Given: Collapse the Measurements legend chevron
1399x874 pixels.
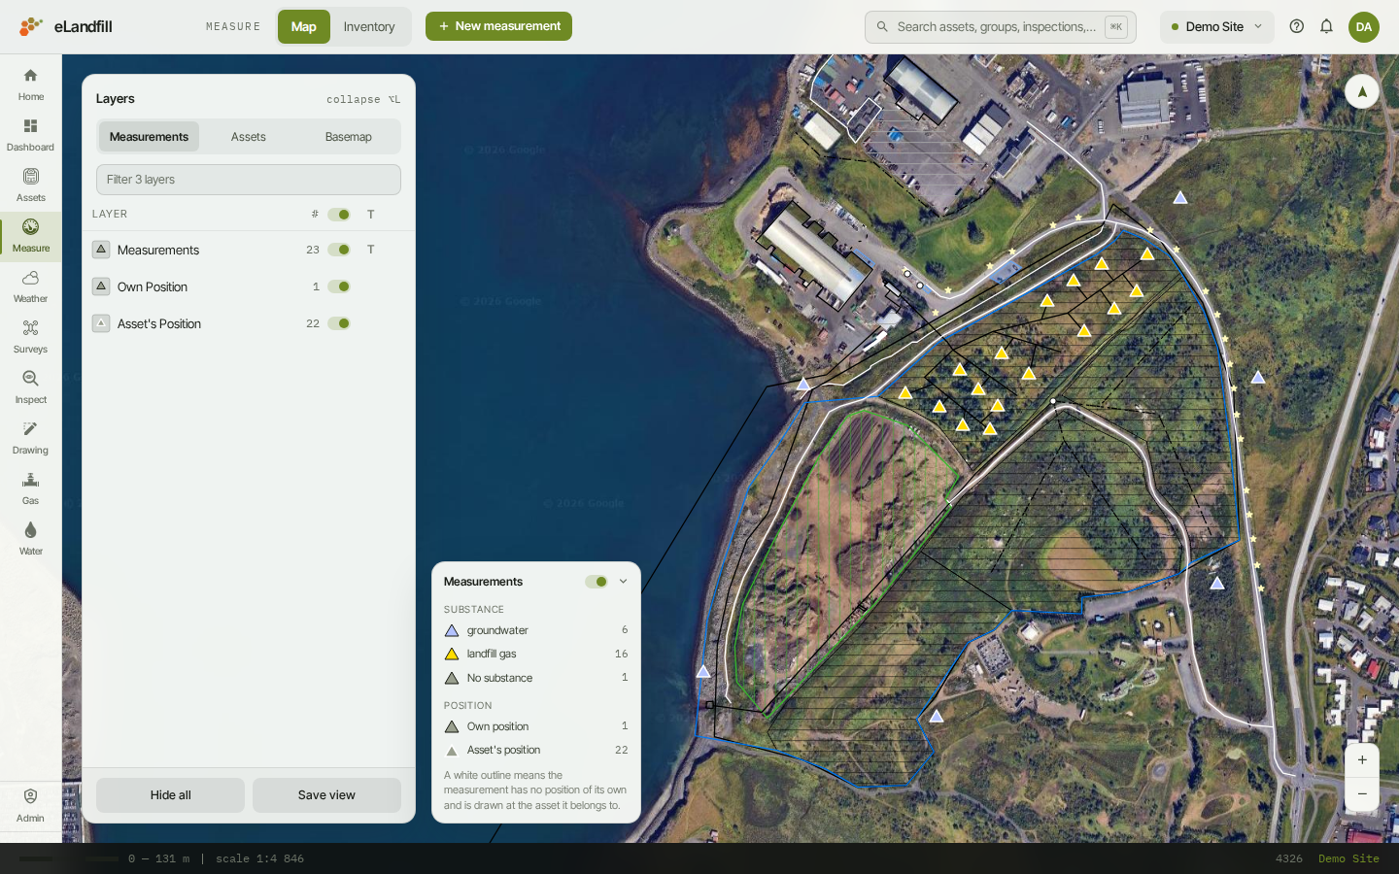Looking at the screenshot, I should pyautogui.click(x=623, y=582).
